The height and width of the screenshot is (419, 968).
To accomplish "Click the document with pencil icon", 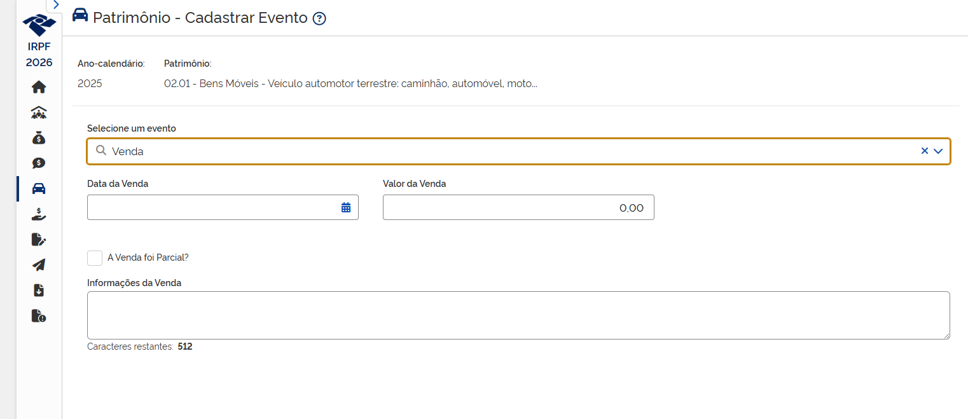I will pos(38,240).
